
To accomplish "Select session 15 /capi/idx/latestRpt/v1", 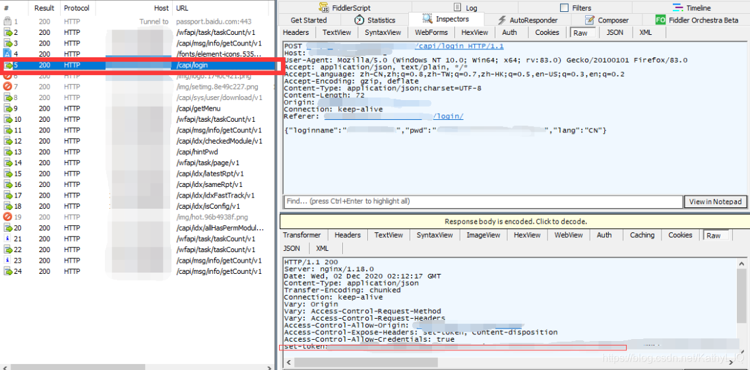I will pos(137,173).
